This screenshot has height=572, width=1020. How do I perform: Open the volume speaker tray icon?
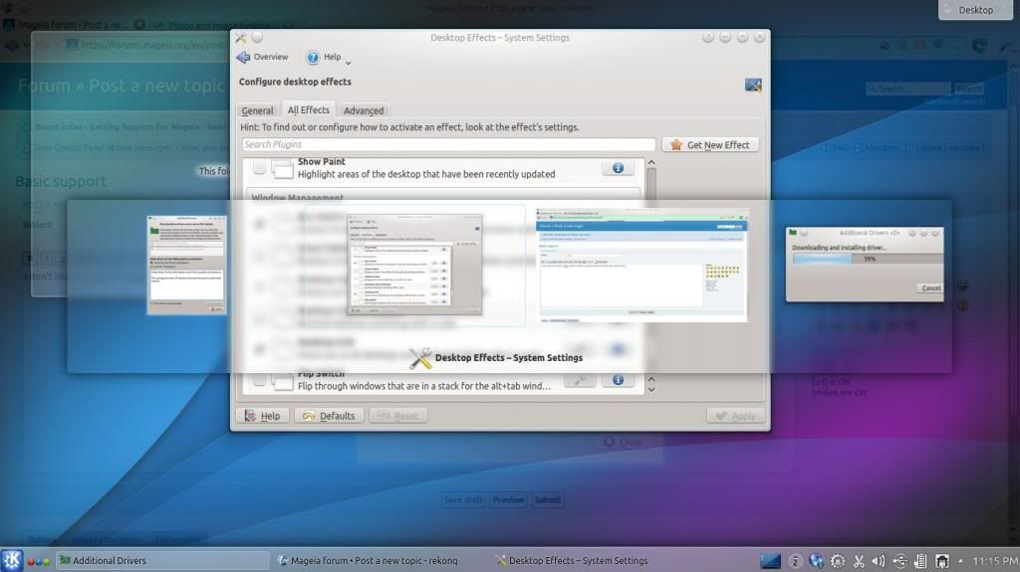879,560
